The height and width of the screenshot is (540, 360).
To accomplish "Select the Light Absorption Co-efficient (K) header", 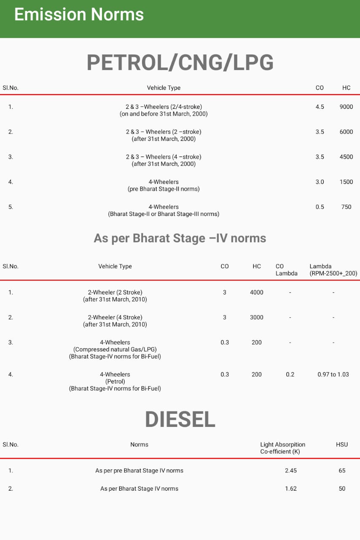I will pos(282,448).
